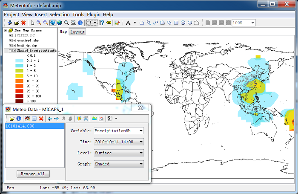Screen dimensions: 298x194
Task: Switch to the Layout tab
Action: point(77,32)
